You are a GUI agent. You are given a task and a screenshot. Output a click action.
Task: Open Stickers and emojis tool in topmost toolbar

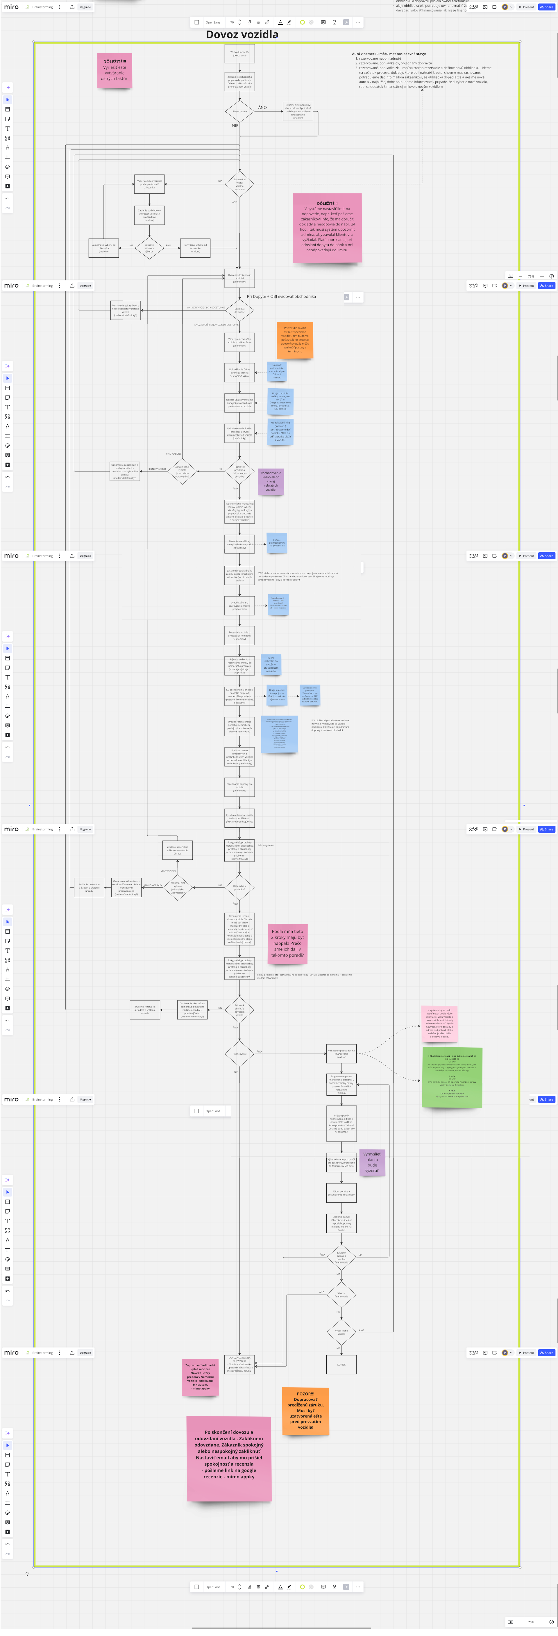tap(8, 167)
